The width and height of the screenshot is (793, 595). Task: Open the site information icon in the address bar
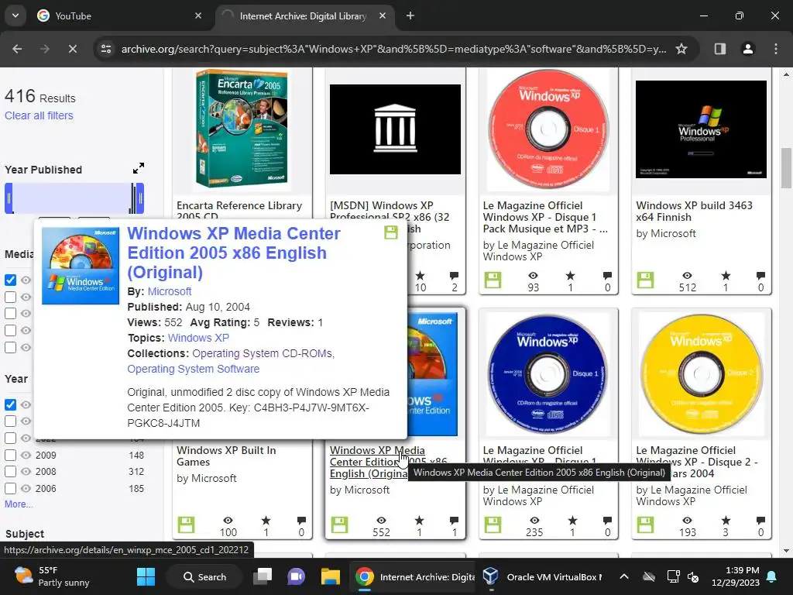[106, 49]
